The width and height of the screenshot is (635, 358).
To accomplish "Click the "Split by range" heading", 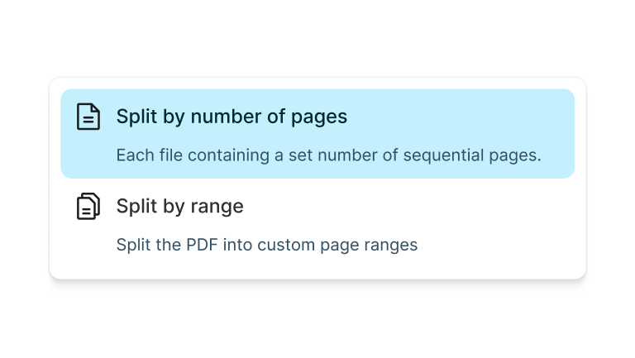I will coord(179,206).
